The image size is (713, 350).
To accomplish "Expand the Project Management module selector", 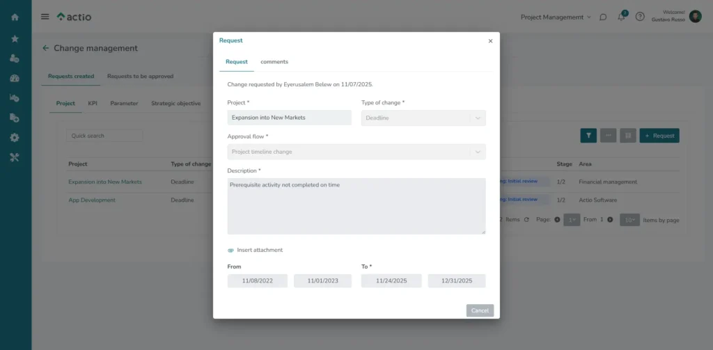I will tap(555, 17).
